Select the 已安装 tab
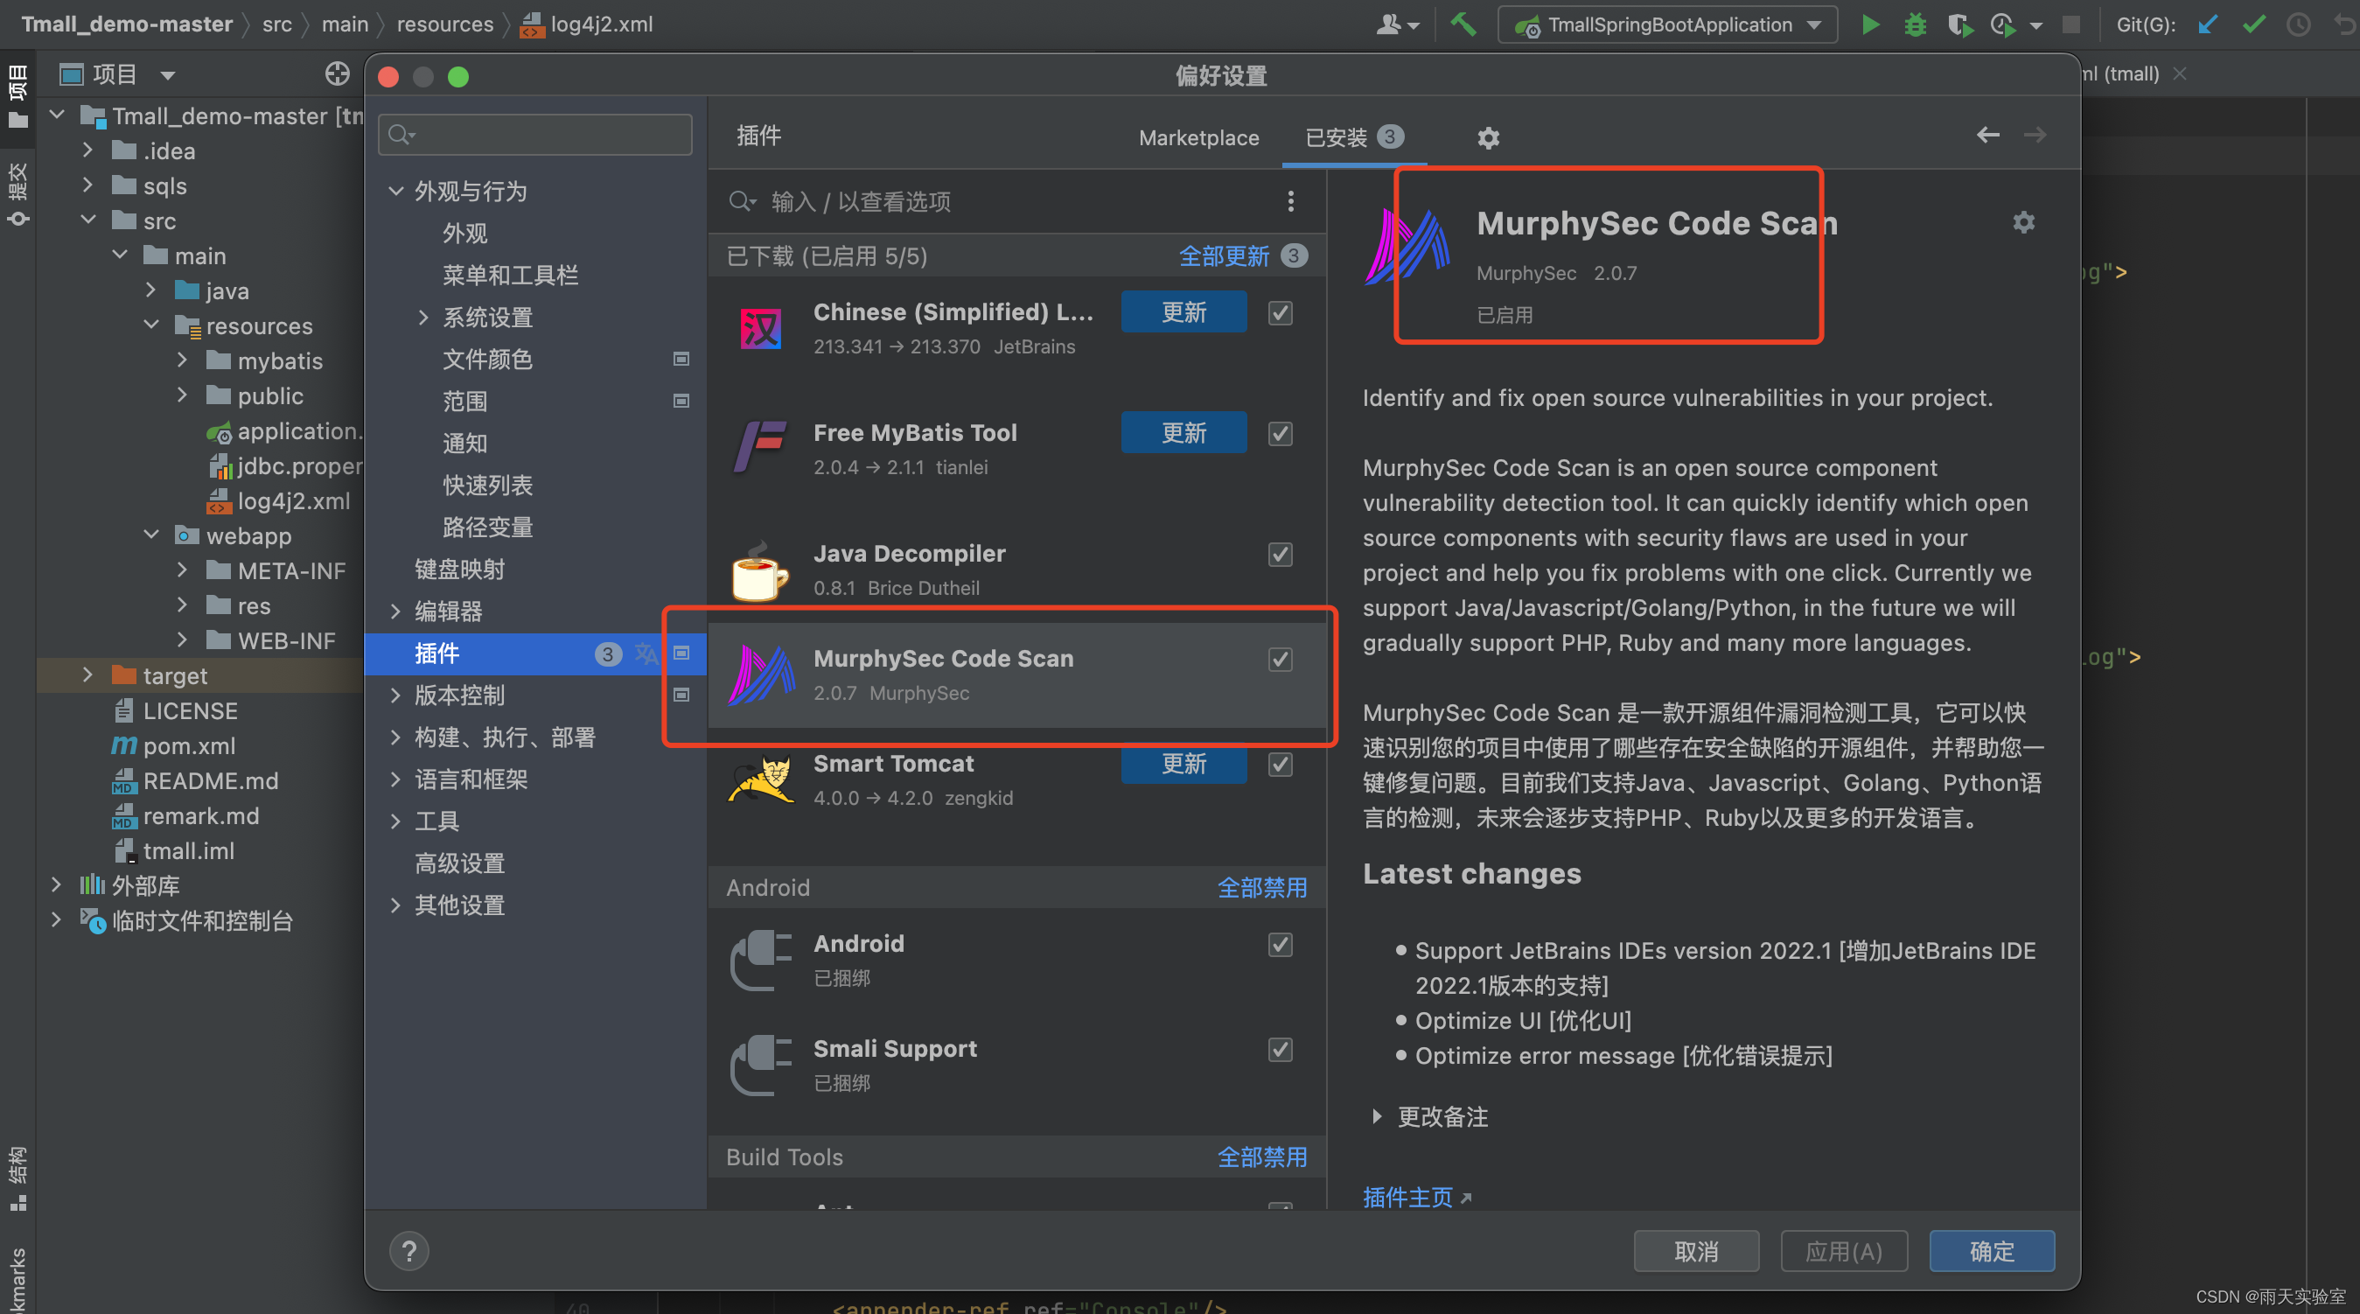Viewport: 2360px width, 1314px height. pos(1354,138)
